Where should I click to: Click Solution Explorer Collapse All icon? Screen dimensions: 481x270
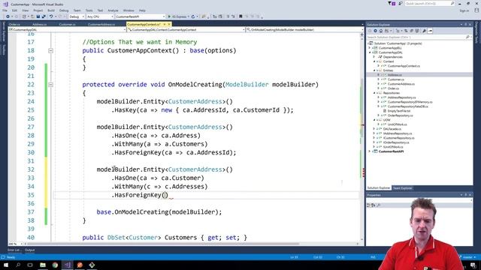[x=412, y=31]
